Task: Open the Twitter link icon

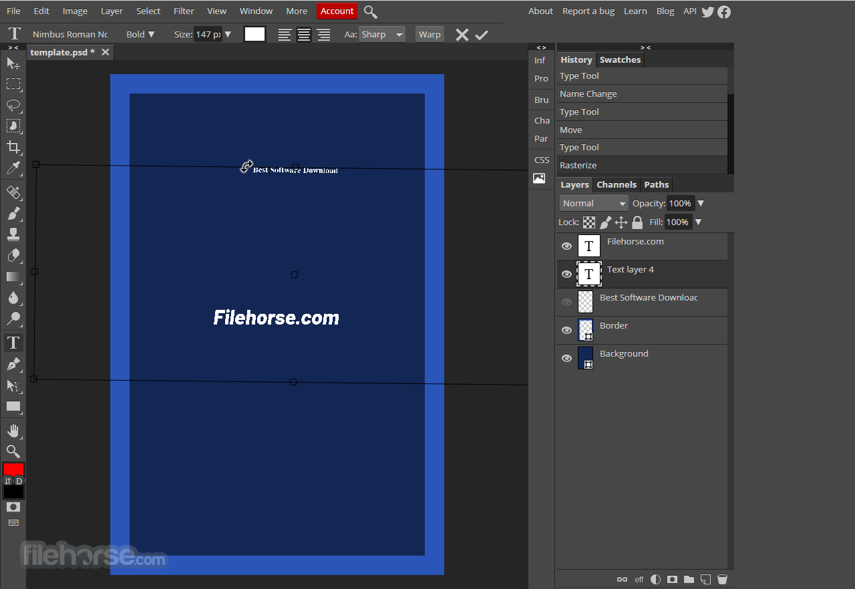Action: (708, 11)
